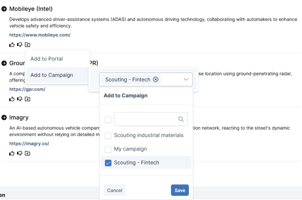
Task: Open the imagry.co website link
Action: (x=29, y=143)
